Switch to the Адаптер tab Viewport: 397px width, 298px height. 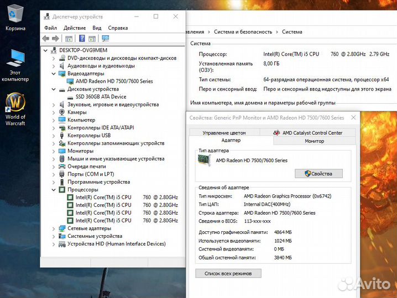[231, 140]
